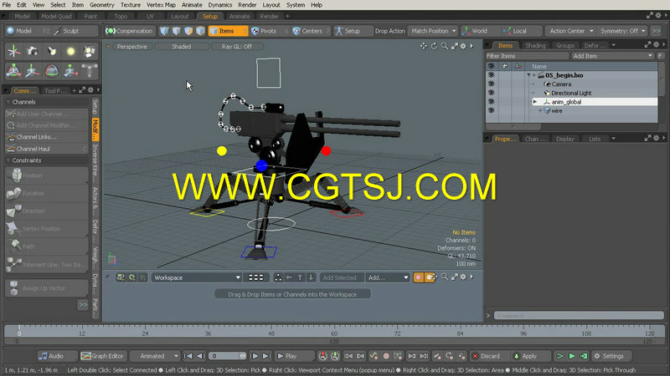
Task: Step to next frame
Action: tap(254, 356)
